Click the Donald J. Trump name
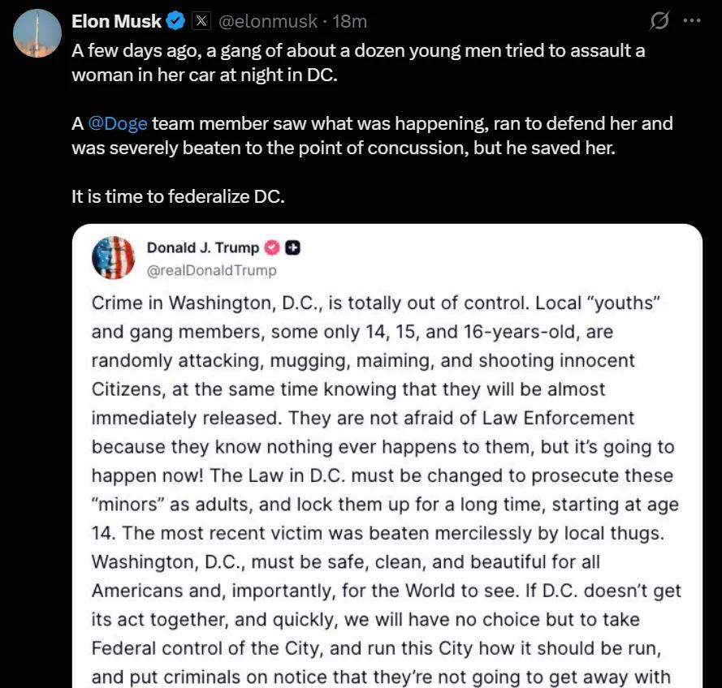The height and width of the screenshot is (688, 722). coord(203,247)
